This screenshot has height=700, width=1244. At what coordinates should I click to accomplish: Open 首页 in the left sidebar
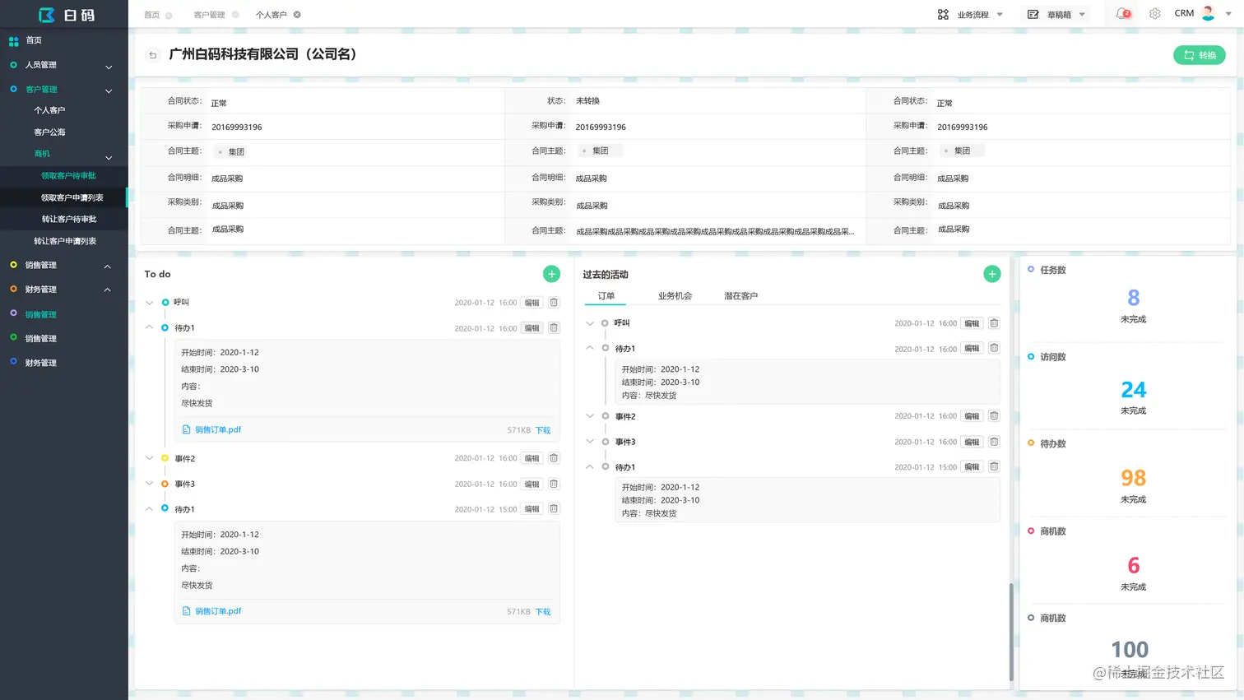(x=33, y=40)
